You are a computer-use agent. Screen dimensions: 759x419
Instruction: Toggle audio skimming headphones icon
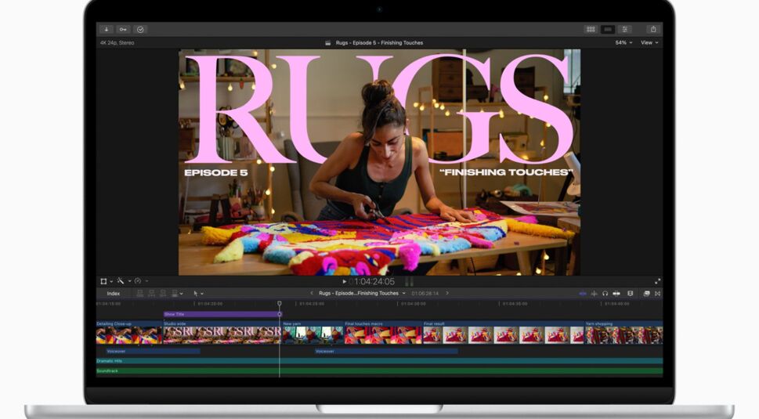pos(605,294)
